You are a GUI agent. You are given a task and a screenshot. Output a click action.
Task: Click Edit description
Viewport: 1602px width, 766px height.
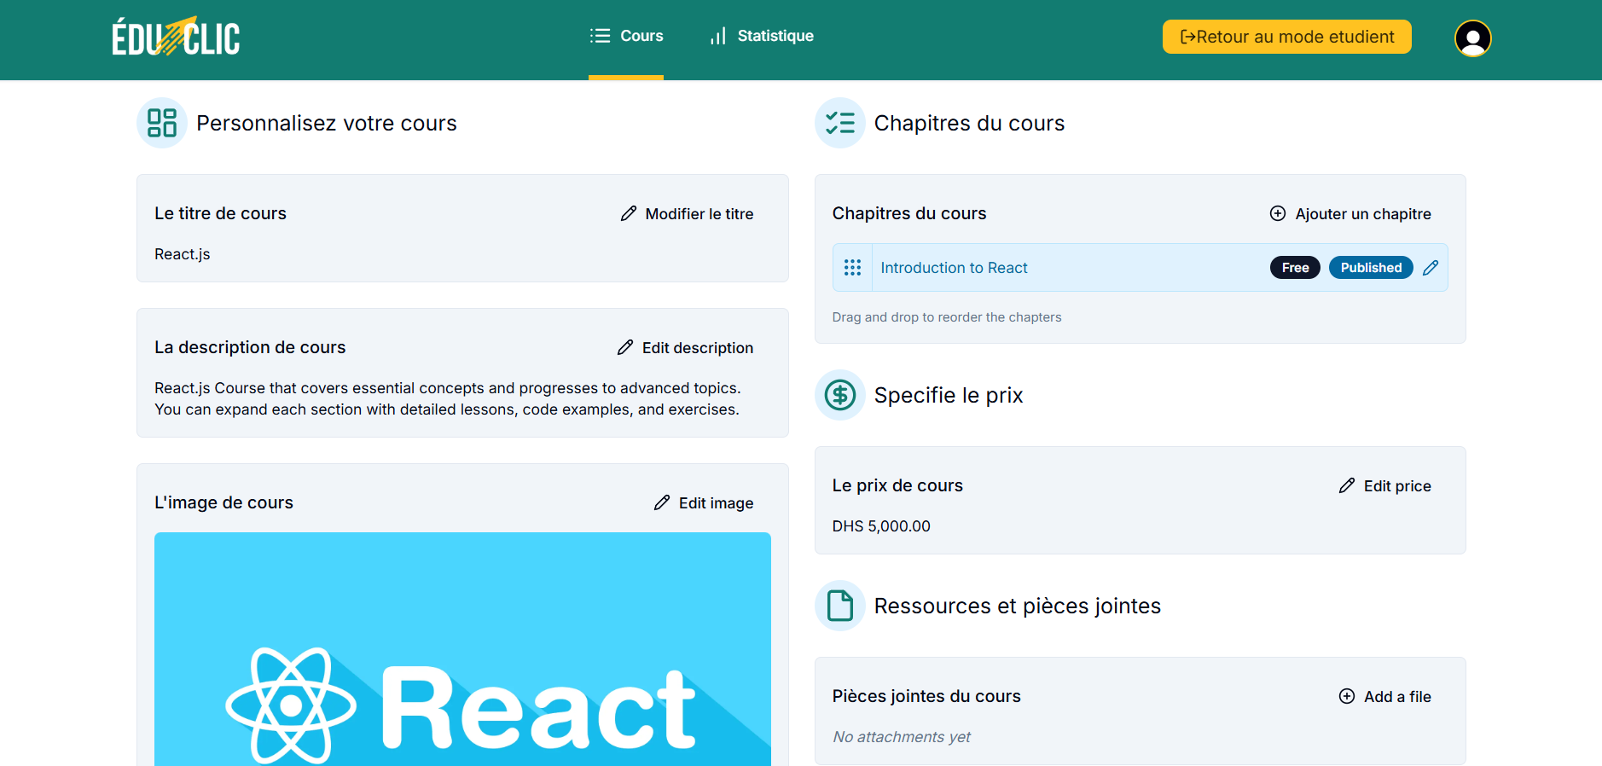685,348
